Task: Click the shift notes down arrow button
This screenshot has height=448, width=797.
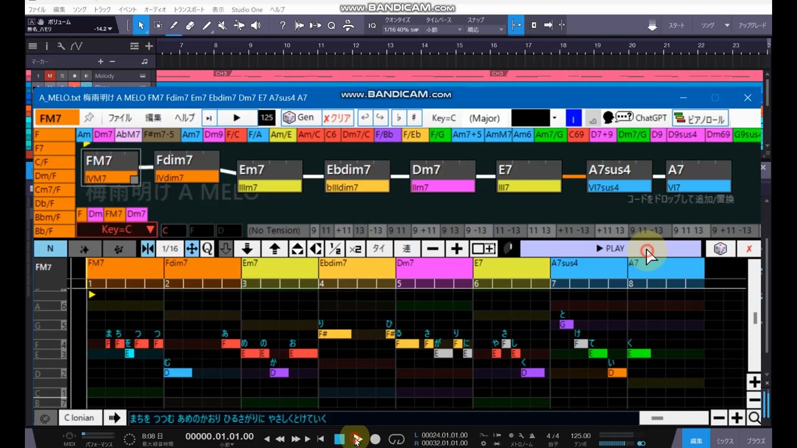Action: (247, 249)
